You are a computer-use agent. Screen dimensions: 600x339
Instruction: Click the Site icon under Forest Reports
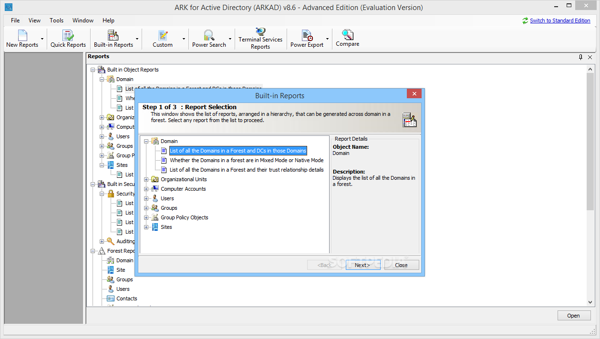[110, 270]
